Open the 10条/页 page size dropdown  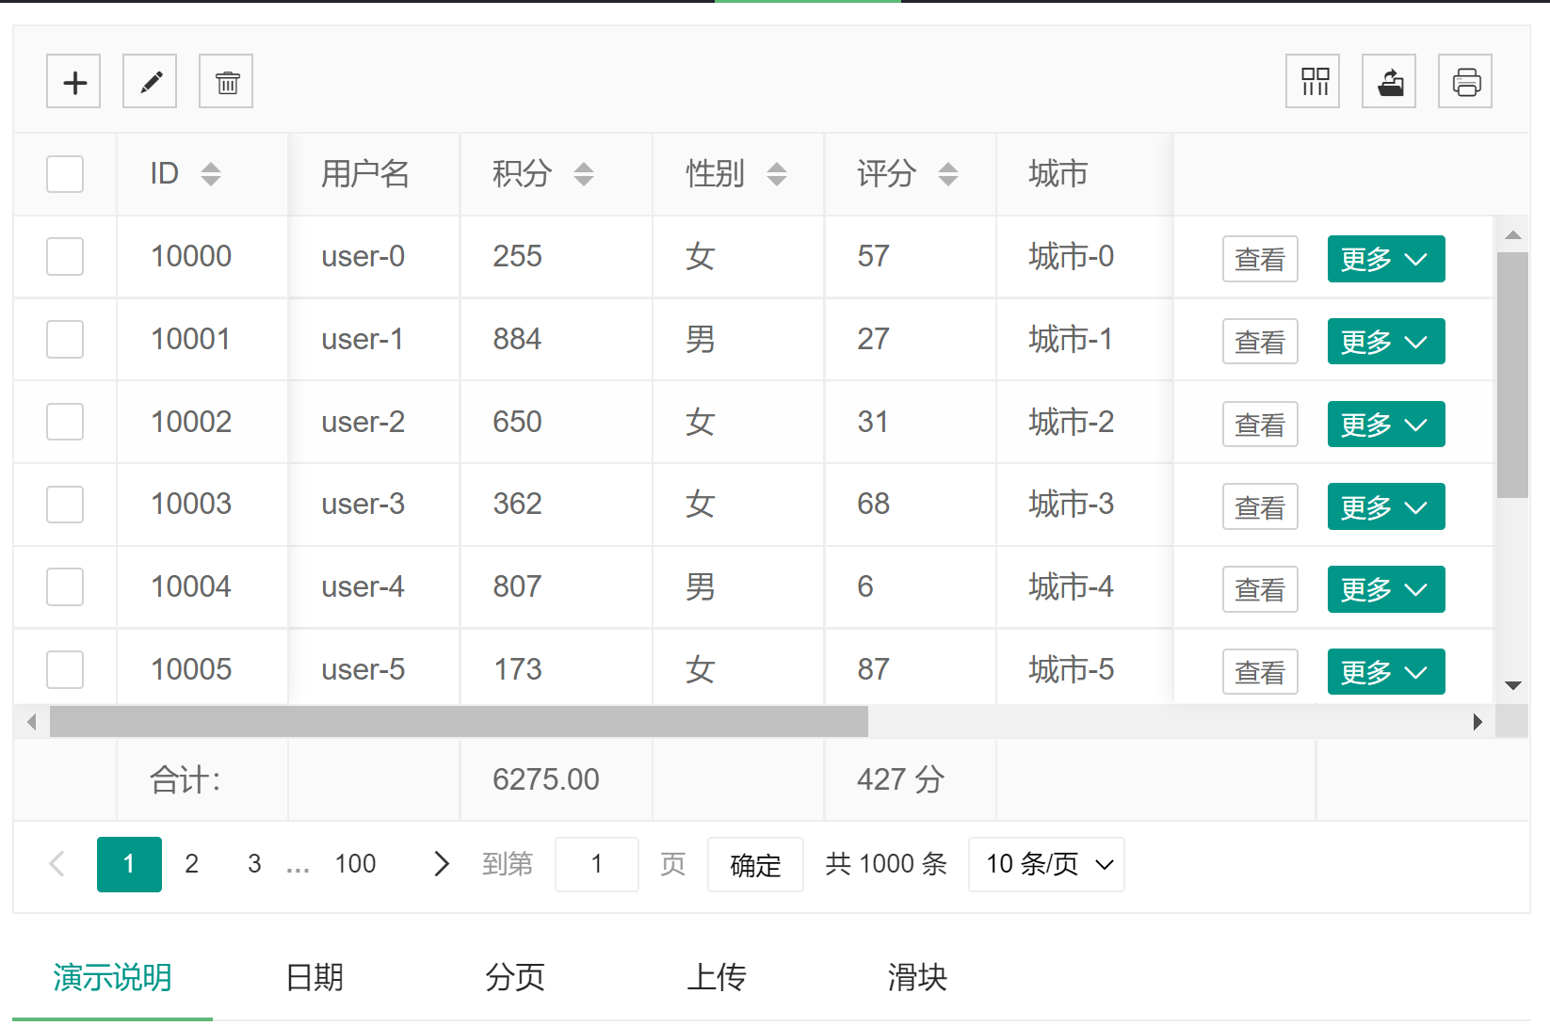tap(1045, 864)
